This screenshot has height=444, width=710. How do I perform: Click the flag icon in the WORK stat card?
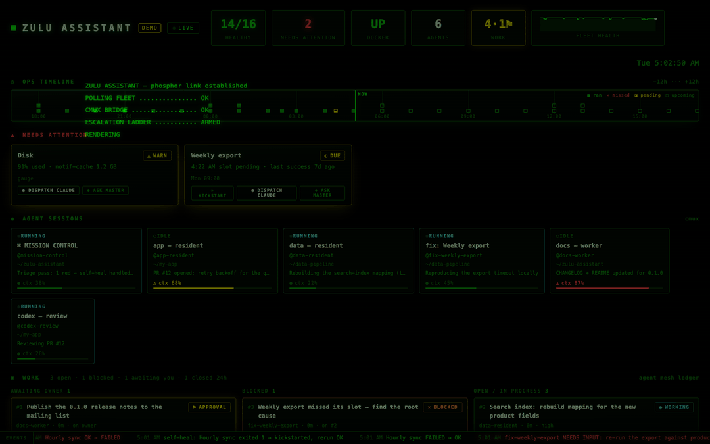pyautogui.click(x=509, y=24)
